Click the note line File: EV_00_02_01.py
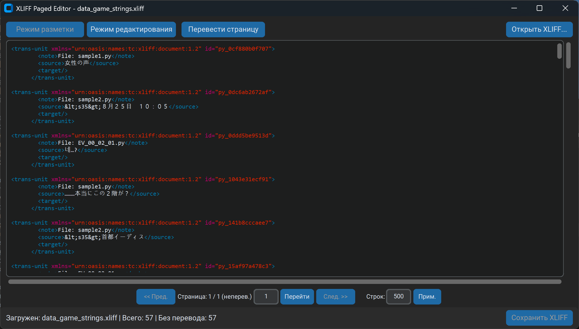 92,143
